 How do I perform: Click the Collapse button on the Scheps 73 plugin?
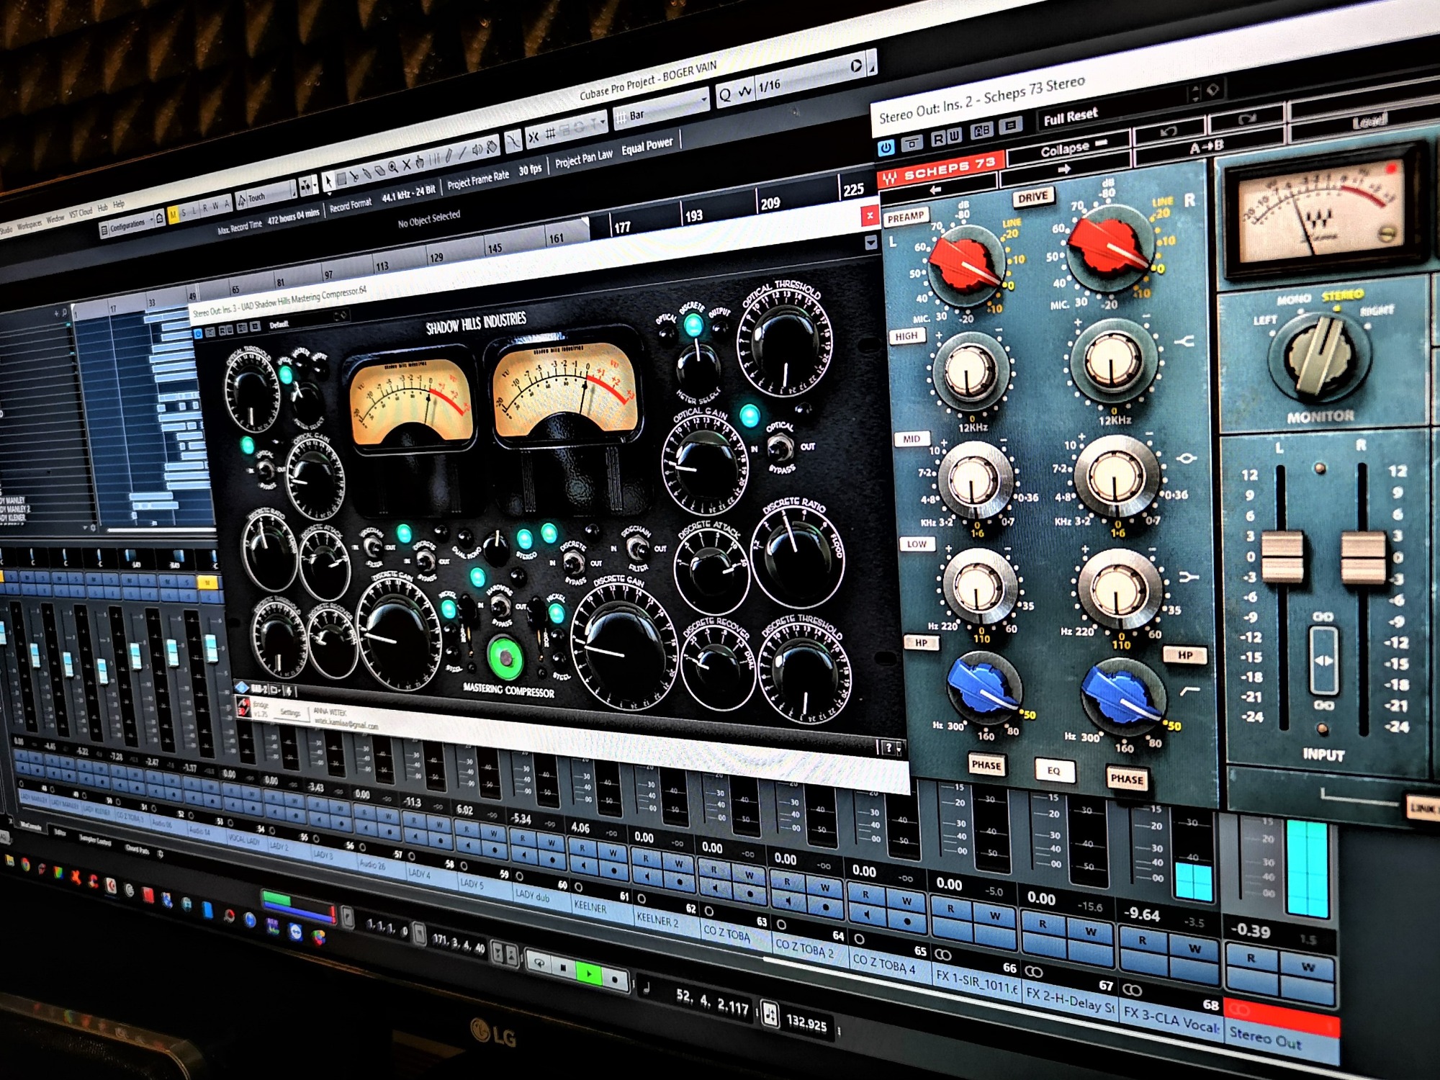click(x=1066, y=148)
